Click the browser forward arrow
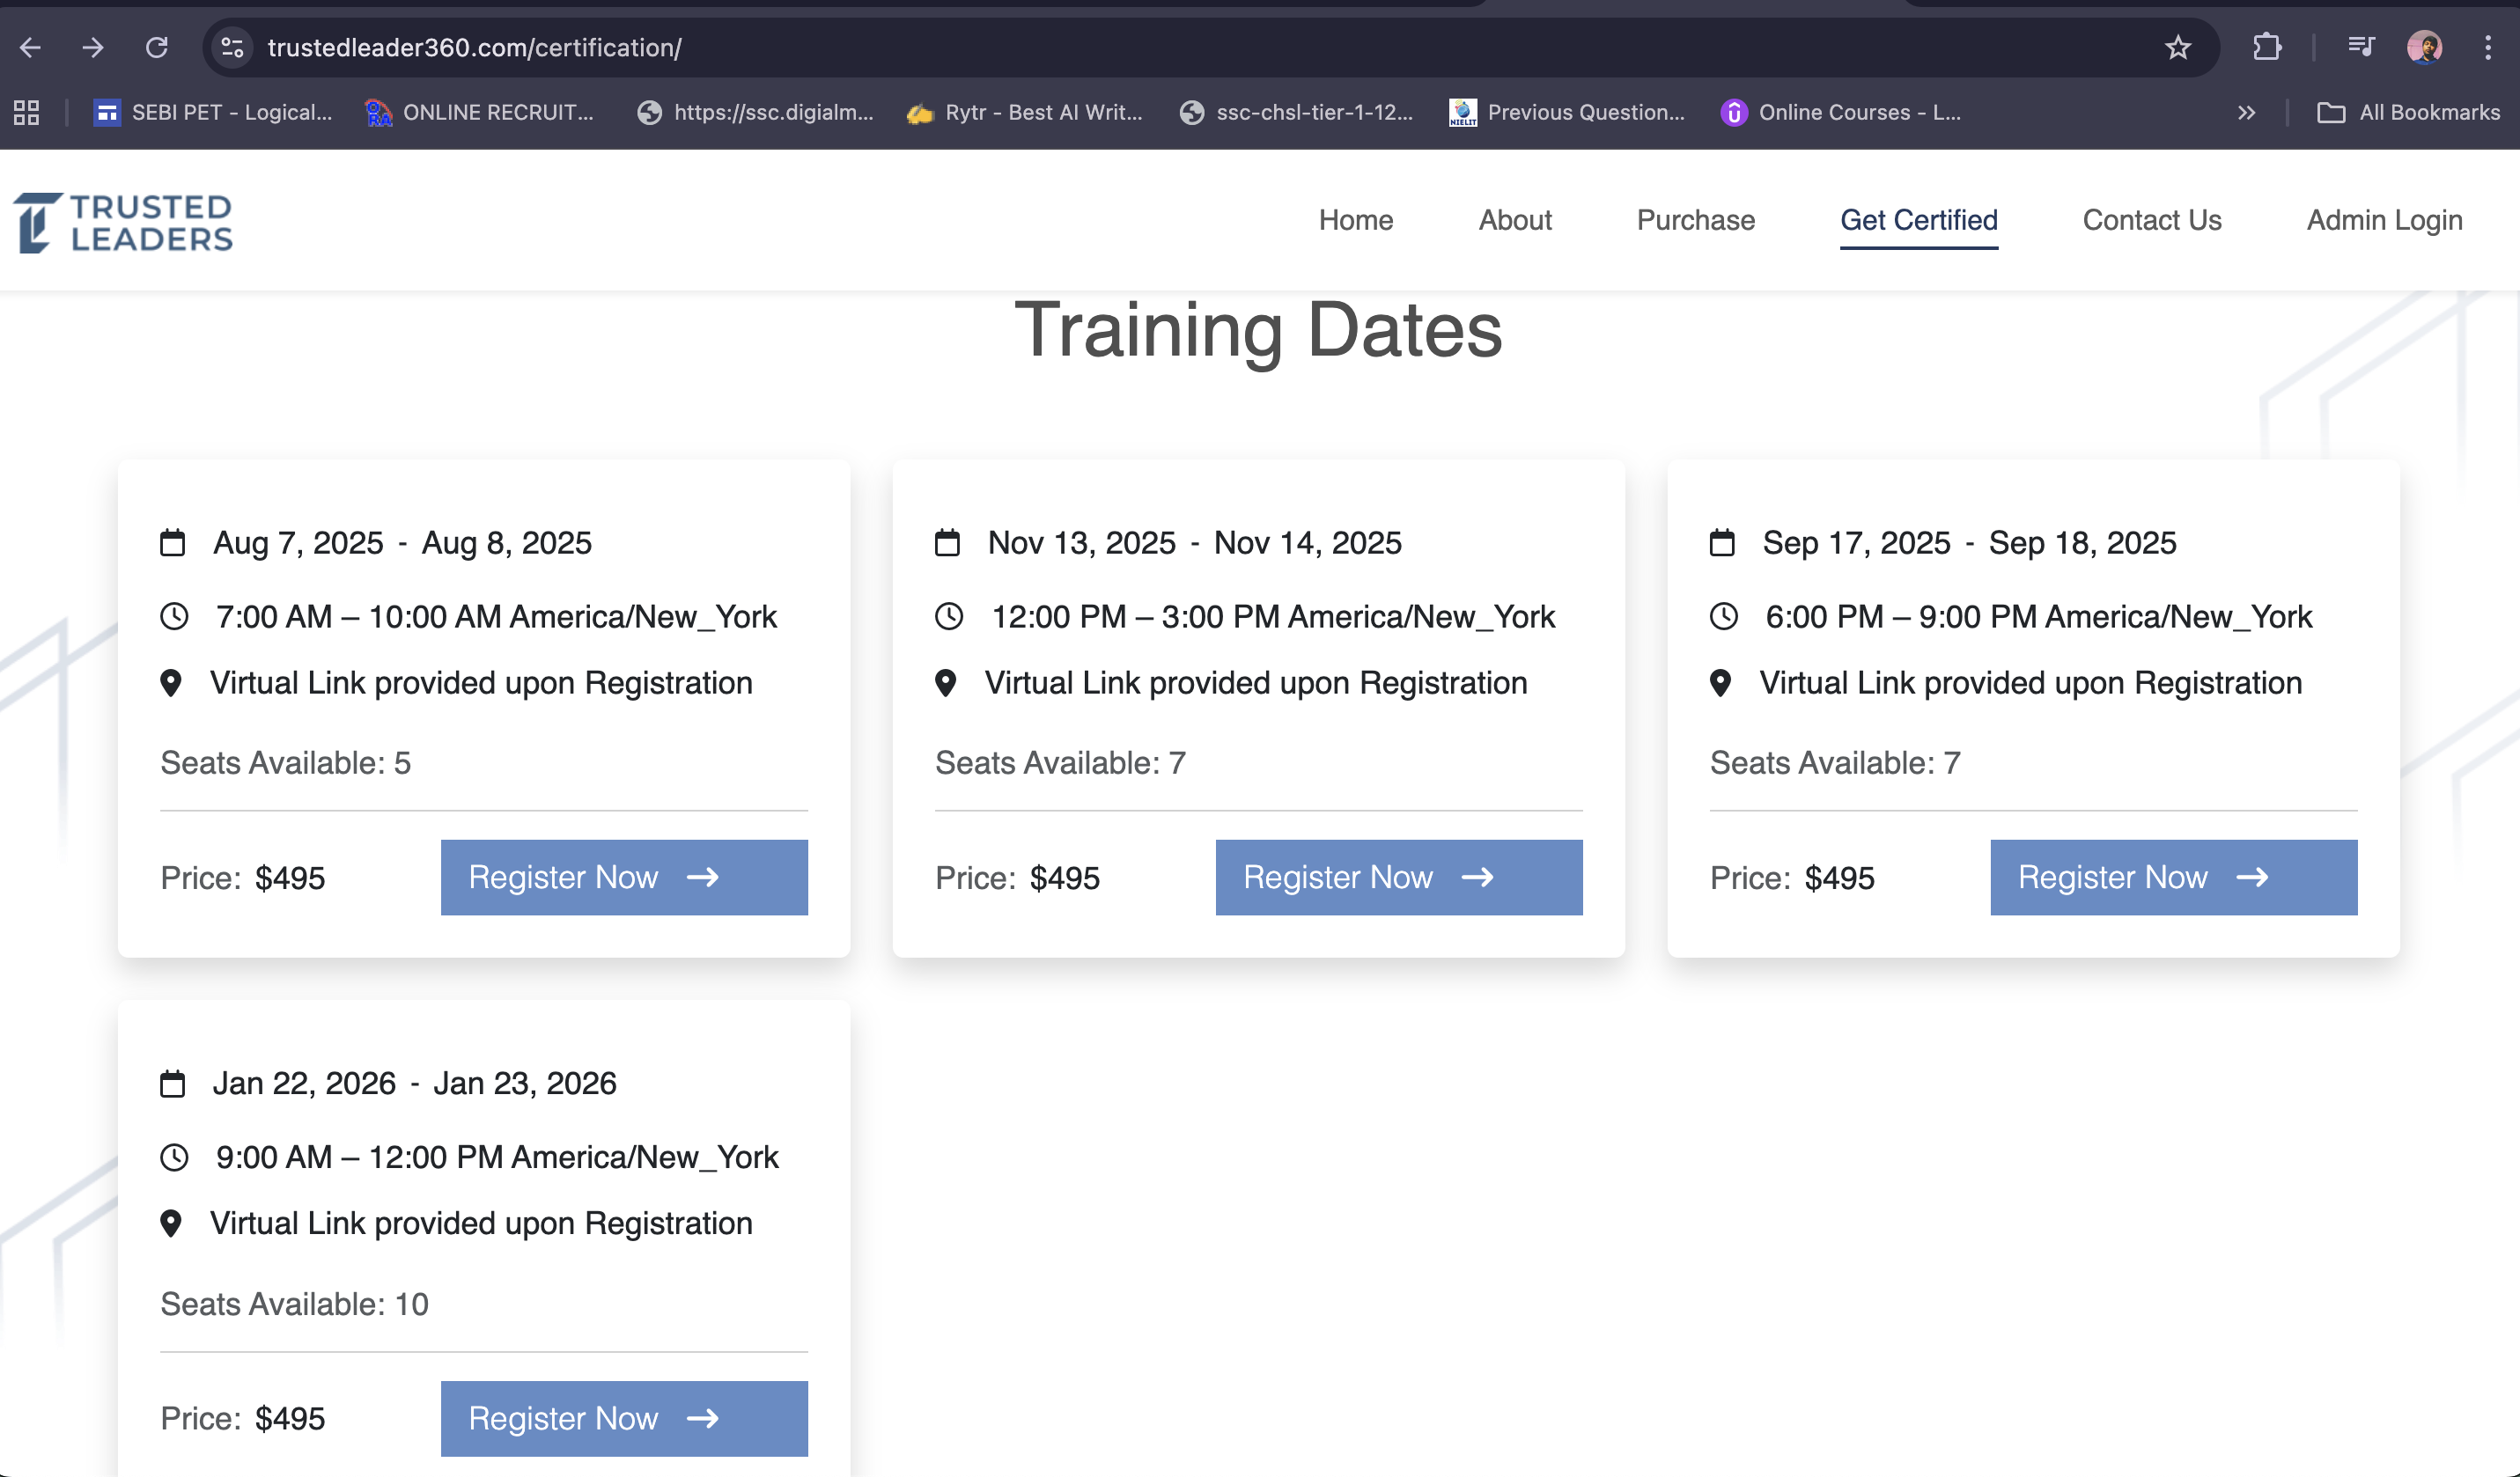The width and height of the screenshot is (2520, 1477). coord(93,47)
